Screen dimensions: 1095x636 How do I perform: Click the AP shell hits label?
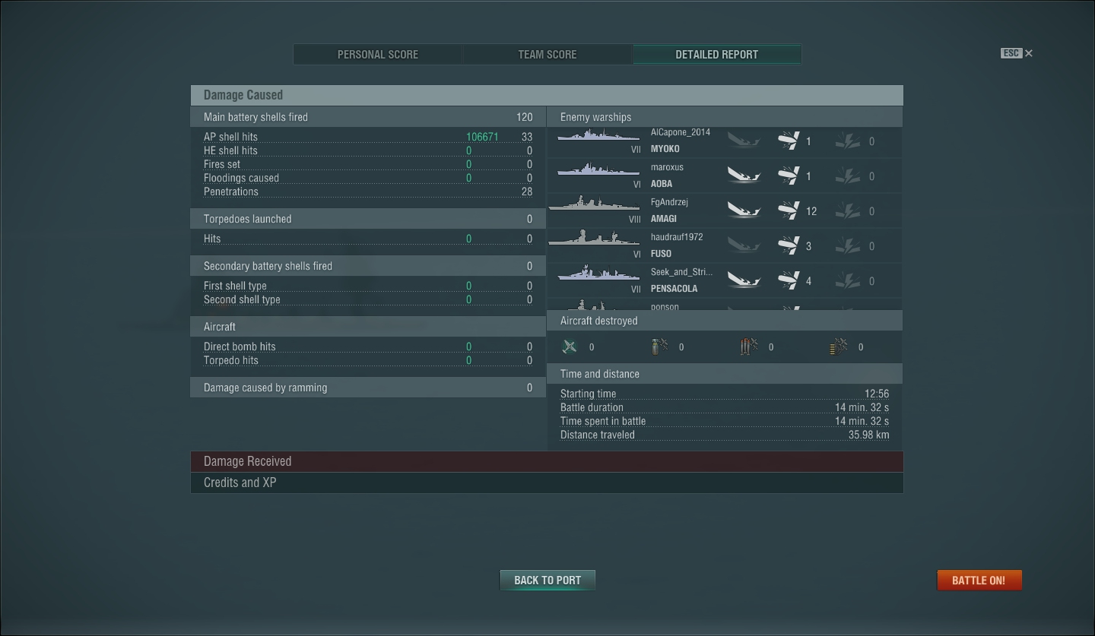pyautogui.click(x=230, y=137)
